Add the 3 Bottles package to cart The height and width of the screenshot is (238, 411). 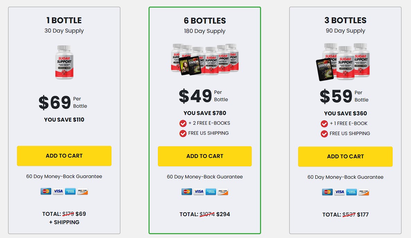tap(345, 157)
